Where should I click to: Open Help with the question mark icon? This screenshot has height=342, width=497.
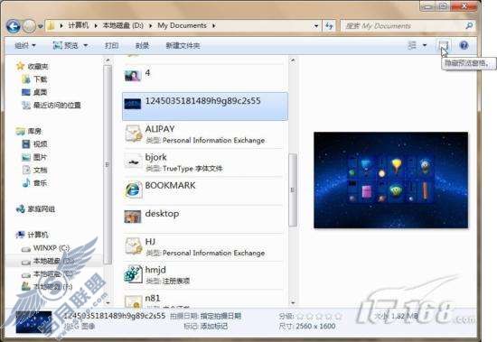tap(464, 45)
